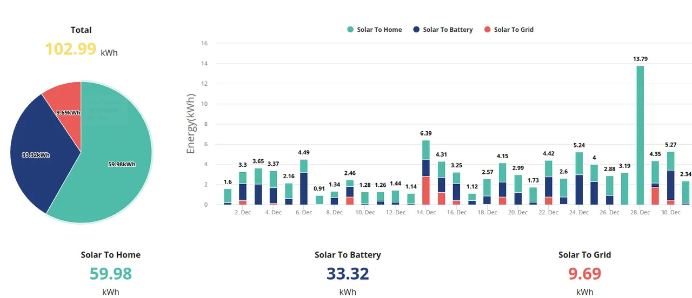Click the Solar To Home summary heading
692x298 pixels.
coord(111,255)
